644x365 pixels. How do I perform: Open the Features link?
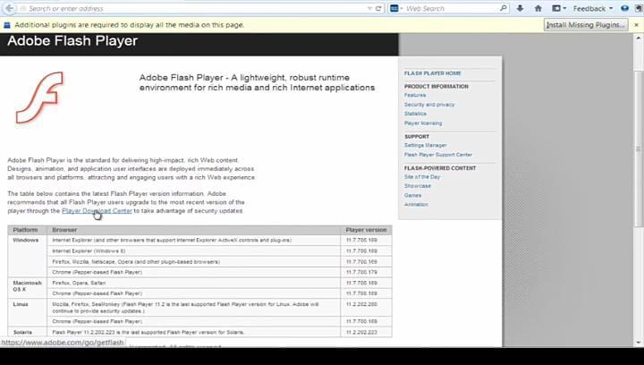pyautogui.click(x=415, y=95)
